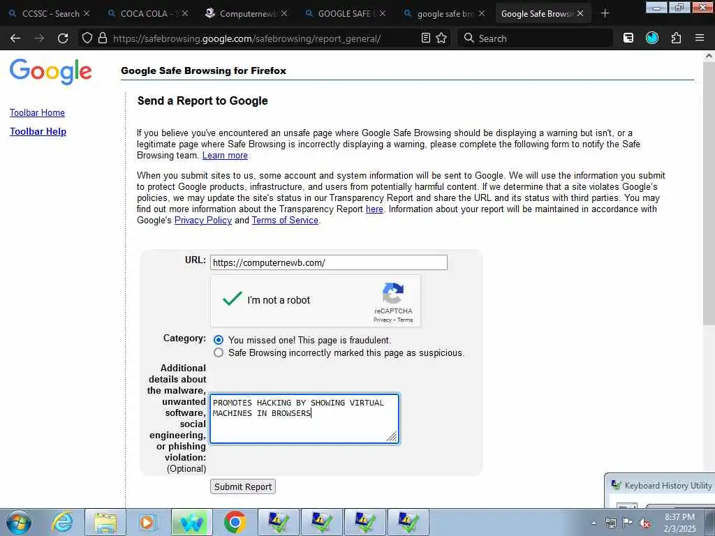This screenshot has width=715, height=536.
Task: Open the Toolbar Home link
Action: [38, 112]
